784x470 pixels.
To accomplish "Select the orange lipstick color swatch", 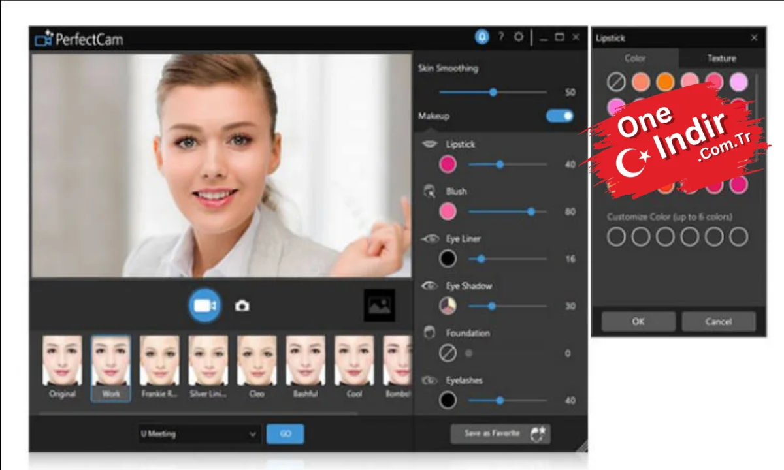I will [x=665, y=82].
